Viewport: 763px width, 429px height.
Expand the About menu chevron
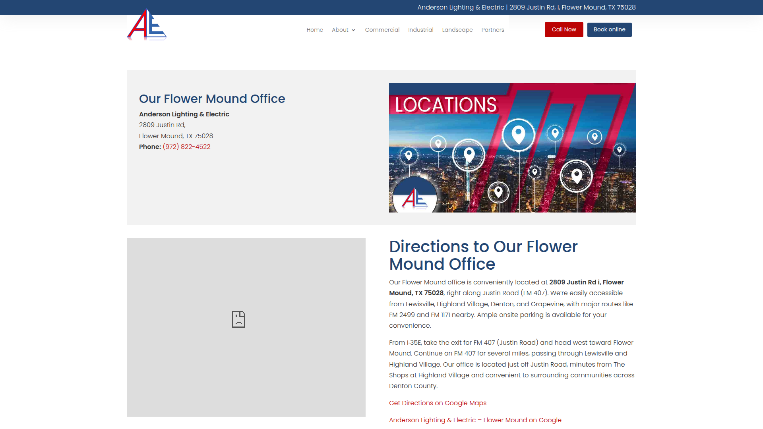click(x=353, y=30)
